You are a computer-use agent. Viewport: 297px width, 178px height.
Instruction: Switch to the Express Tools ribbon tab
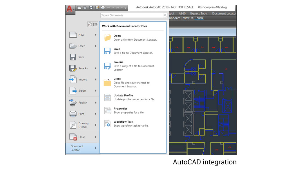199,13
